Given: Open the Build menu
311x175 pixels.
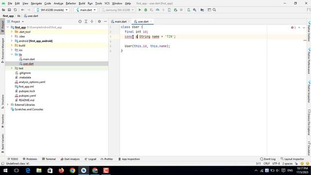Looking at the screenshot, I should 82,3.
